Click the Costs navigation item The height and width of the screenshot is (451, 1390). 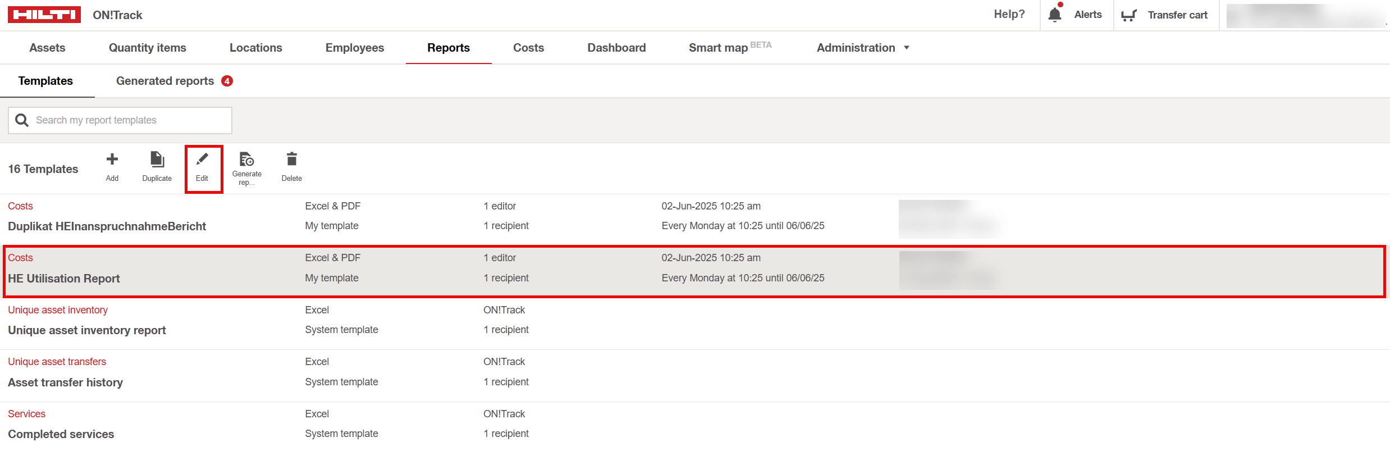pos(528,48)
